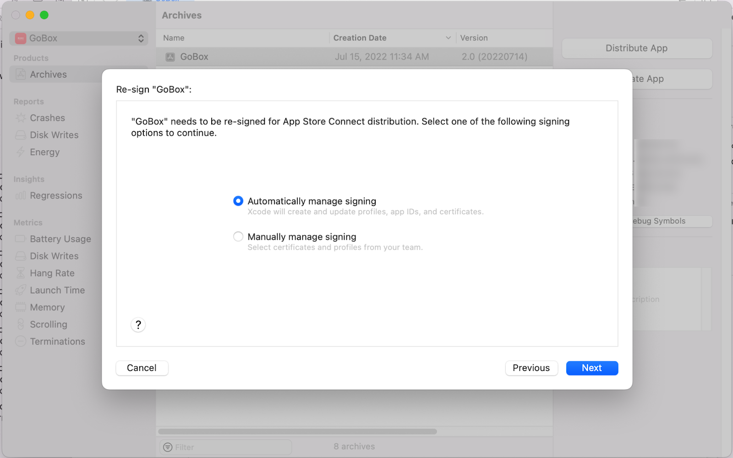Viewport: 733px width, 458px height.
Task: Click the horizontal scrollbar under archives list
Action: click(x=297, y=431)
